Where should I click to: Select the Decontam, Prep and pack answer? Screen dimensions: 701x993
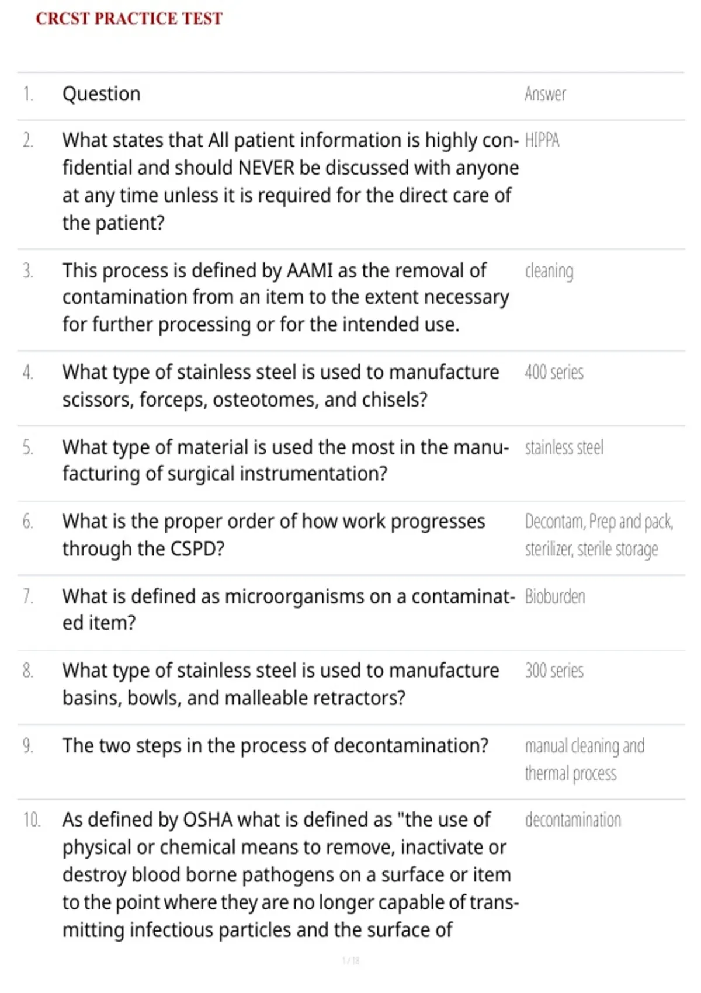click(x=599, y=535)
